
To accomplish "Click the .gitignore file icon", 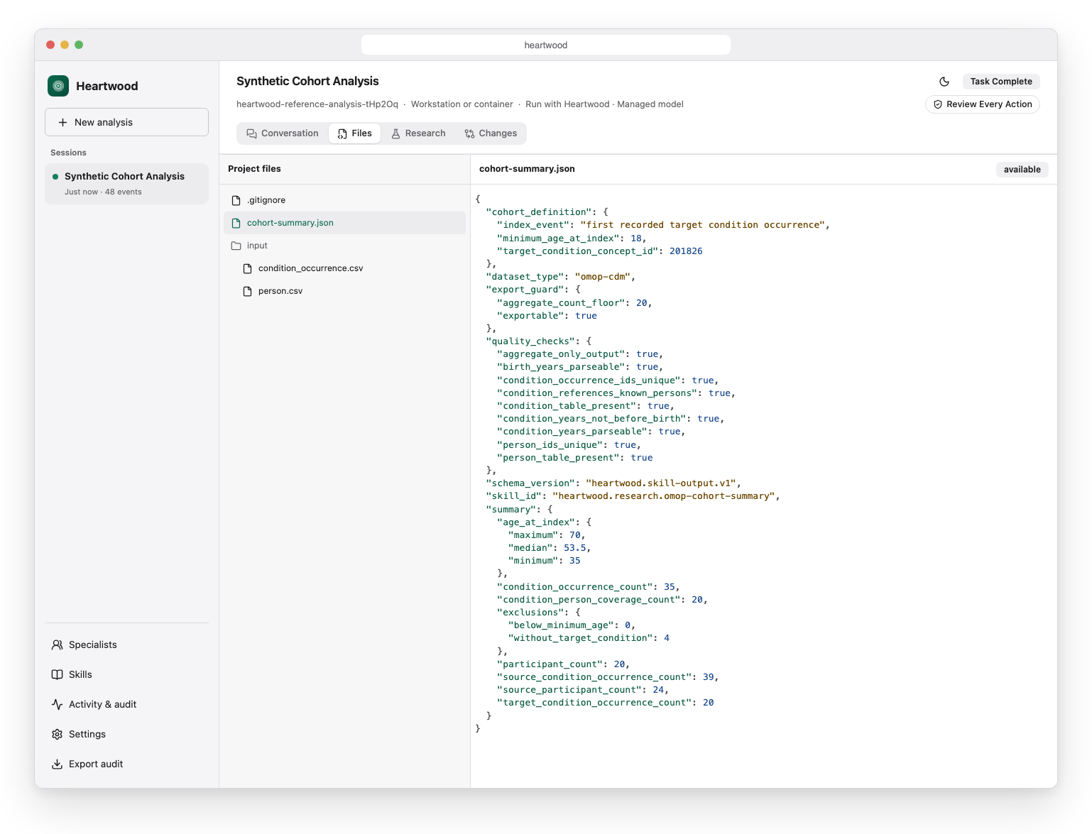I will click(x=236, y=200).
